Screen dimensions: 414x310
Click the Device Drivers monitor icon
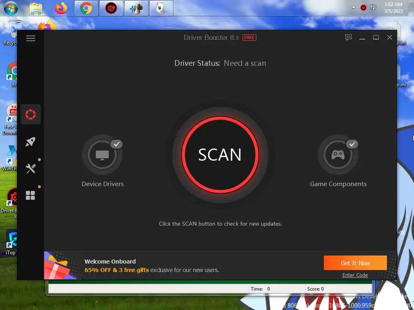click(x=102, y=155)
